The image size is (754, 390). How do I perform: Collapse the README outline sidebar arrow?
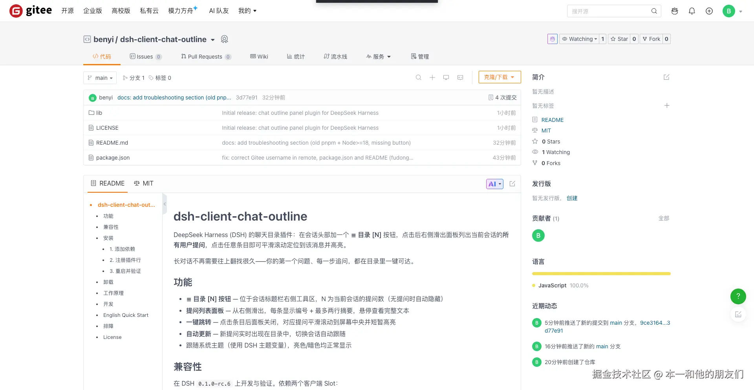165,204
